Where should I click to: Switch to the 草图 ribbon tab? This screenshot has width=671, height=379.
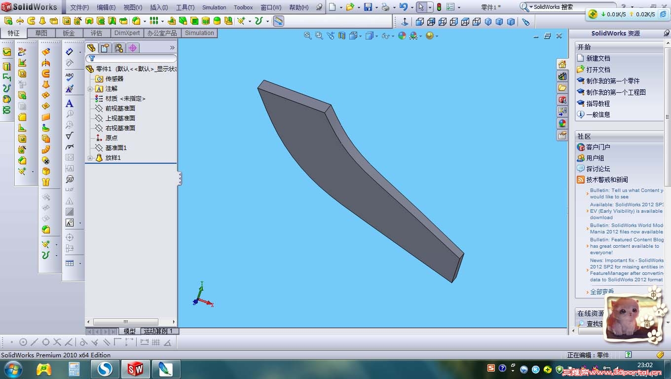pyautogui.click(x=41, y=33)
